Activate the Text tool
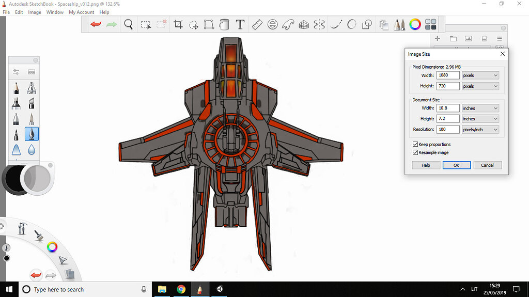 pyautogui.click(x=240, y=24)
